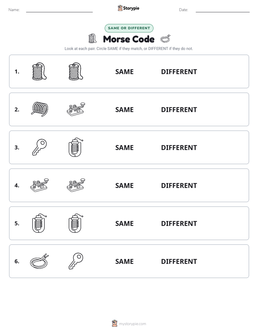Click the telegraph key icon in row 2

[76, 109]
